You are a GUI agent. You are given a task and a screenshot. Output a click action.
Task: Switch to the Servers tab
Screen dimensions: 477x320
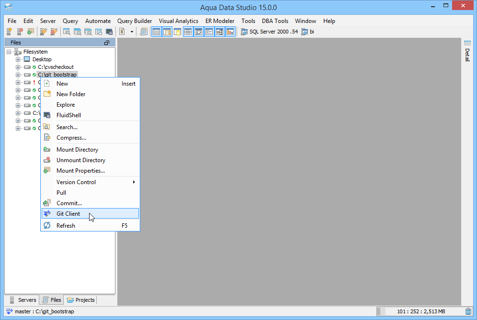[x=23, y=300]
